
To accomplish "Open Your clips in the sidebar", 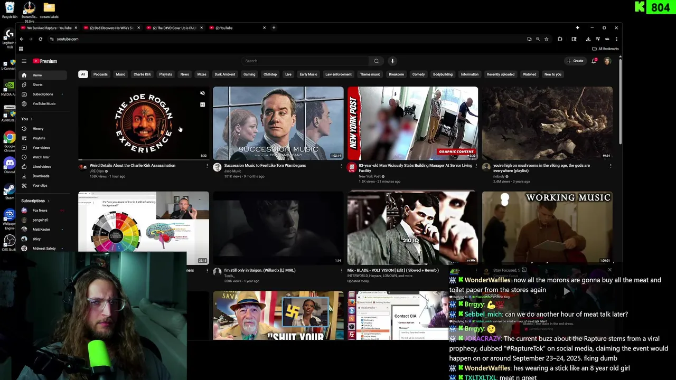I will [40, 186].
